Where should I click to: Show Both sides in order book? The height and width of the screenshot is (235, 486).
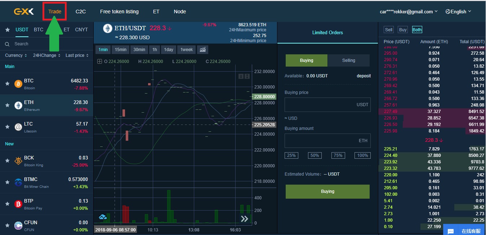417,30
